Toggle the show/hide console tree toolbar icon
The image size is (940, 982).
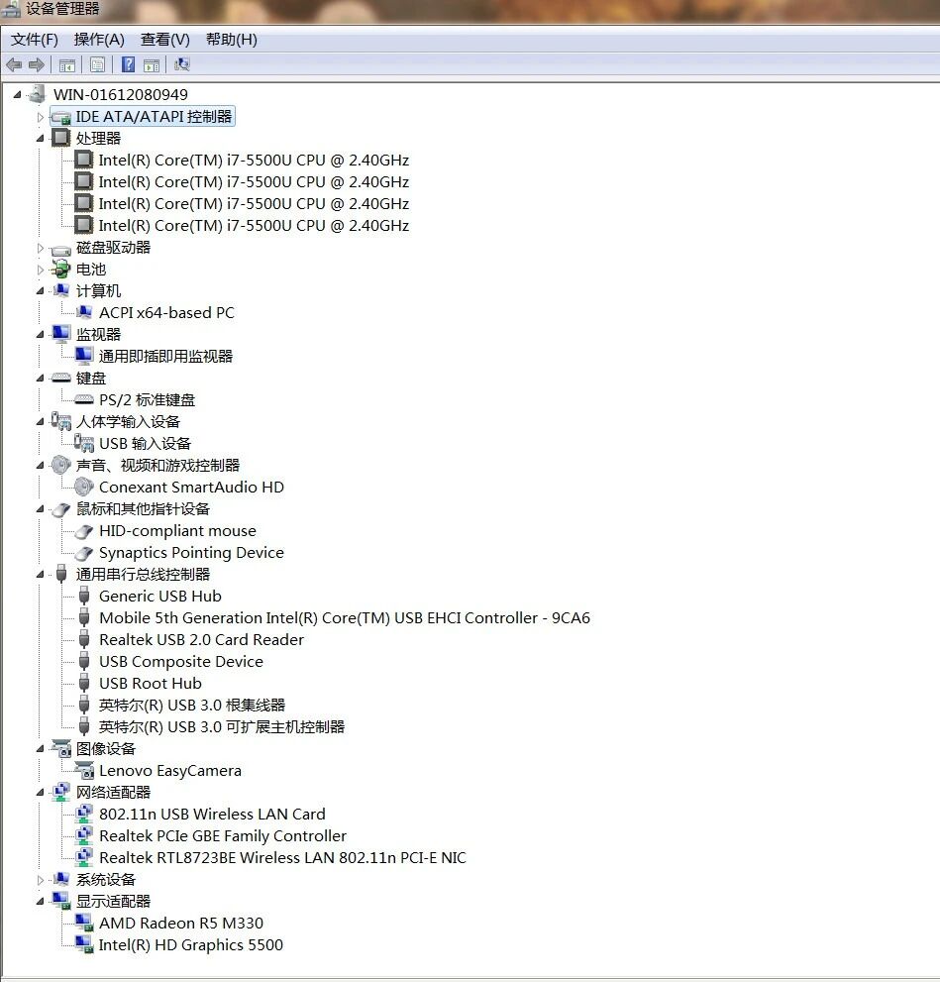(67, 64)
